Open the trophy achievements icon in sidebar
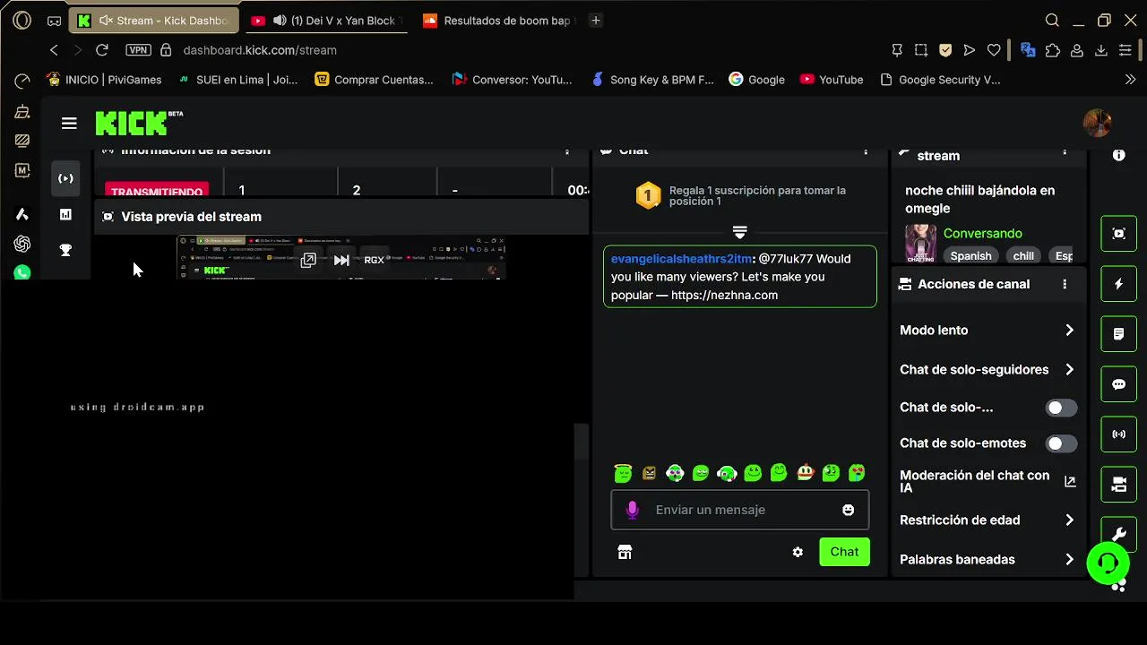This screenshot has height=645, width=1147. [x=65, y=250]
